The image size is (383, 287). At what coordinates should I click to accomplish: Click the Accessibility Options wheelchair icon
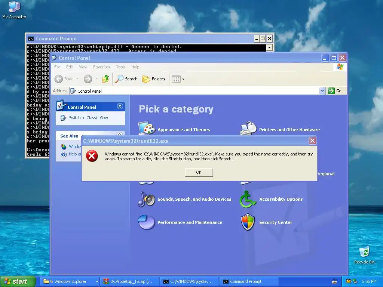tap(248, 200)
